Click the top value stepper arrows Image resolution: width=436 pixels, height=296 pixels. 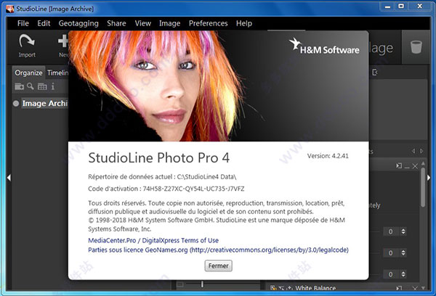pos(403,231)
